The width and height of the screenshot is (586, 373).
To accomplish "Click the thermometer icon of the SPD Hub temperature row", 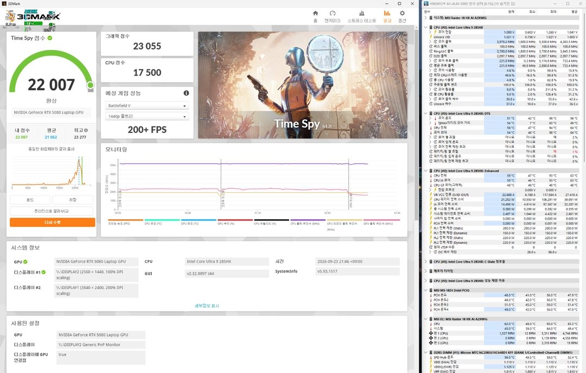I will pyautogui.click(x=431, y=357).
